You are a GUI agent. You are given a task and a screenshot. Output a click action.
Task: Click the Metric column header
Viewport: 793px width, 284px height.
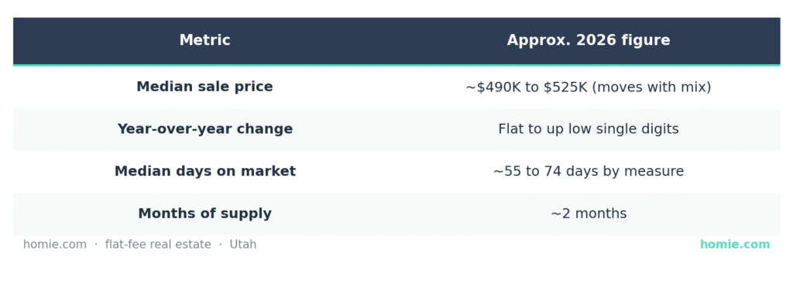coord(204,40)
